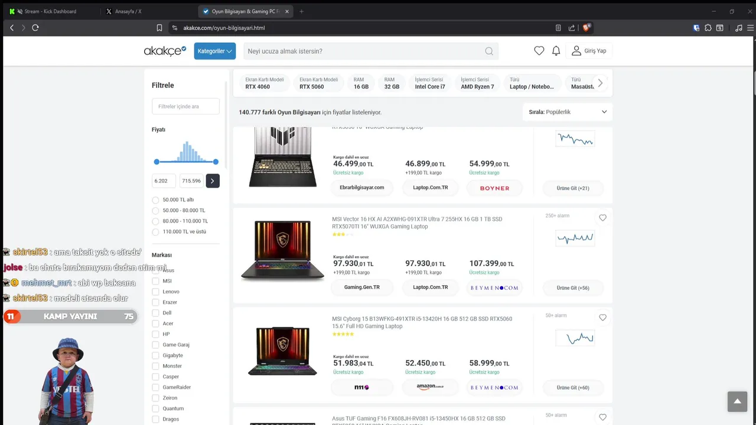Focus the Filtreler içinde ara search field
This screenshot has width=756, height=425.
185,106
